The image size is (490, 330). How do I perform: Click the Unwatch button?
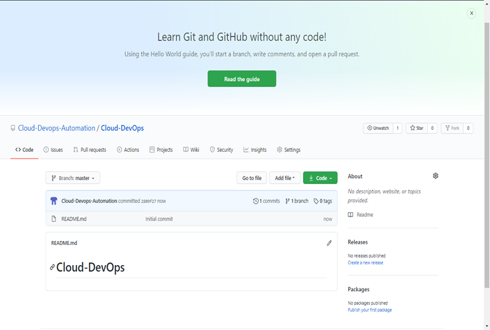click(378, 128)
